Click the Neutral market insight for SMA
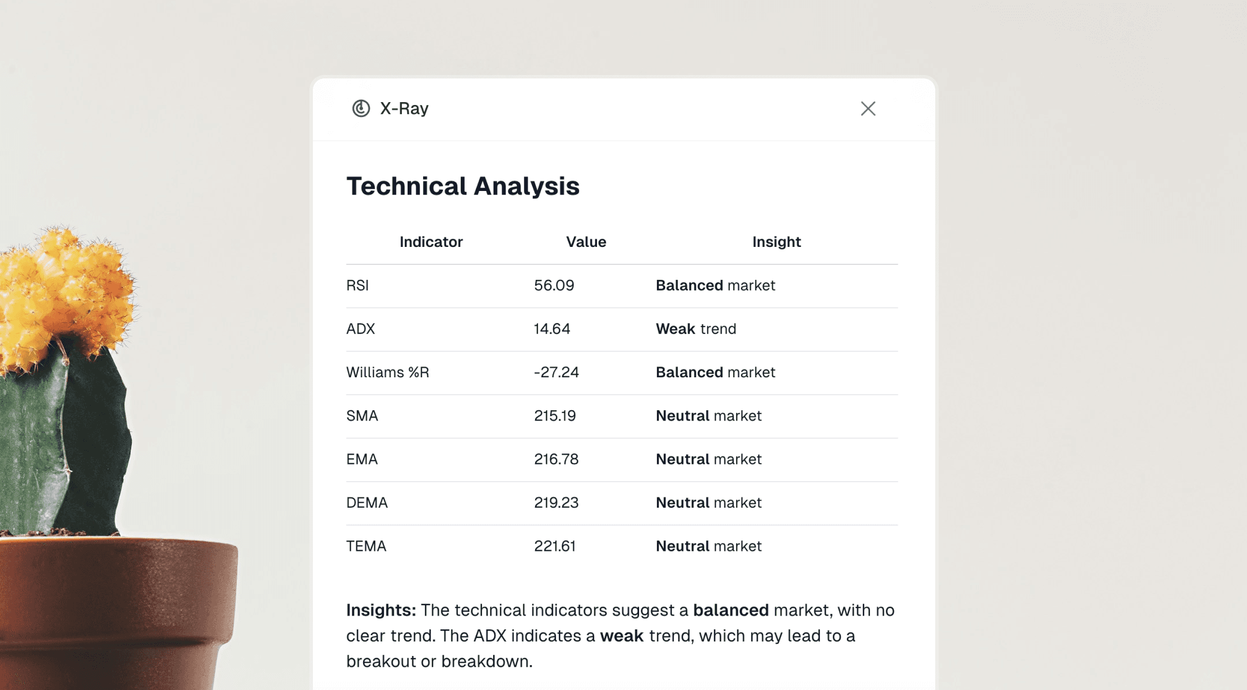Viewport: 1247px width, 690px height. [708, 415]
